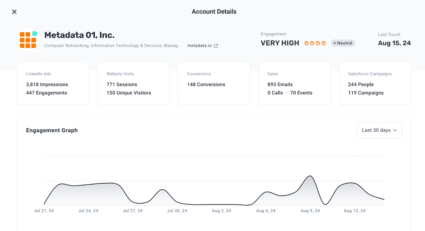Screen dimensions: 425x231
Task: Select the LinkedIn Ads card
Action: (x=53, y=84)
